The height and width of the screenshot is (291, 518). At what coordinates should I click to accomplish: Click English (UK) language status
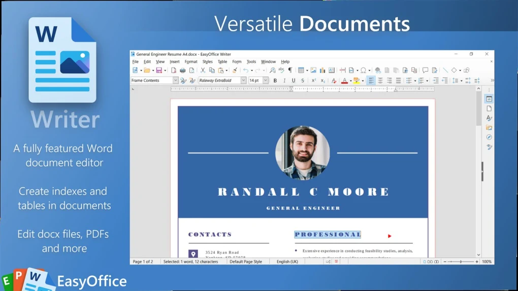coord(287,262)
